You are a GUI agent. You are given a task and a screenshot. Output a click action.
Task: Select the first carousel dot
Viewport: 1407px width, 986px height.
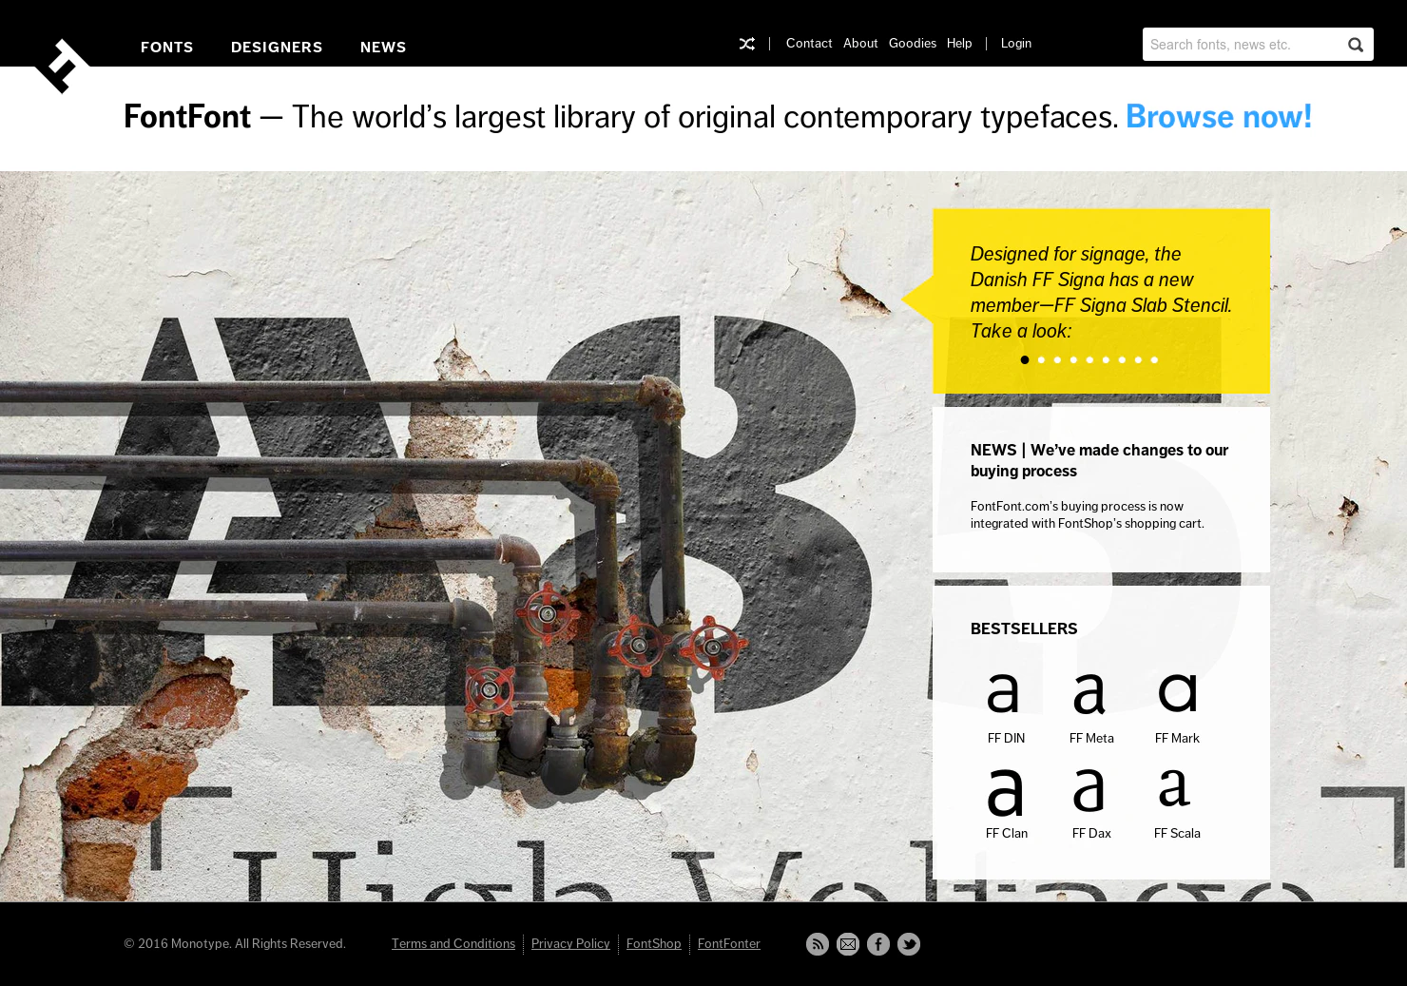(1025, 359)
